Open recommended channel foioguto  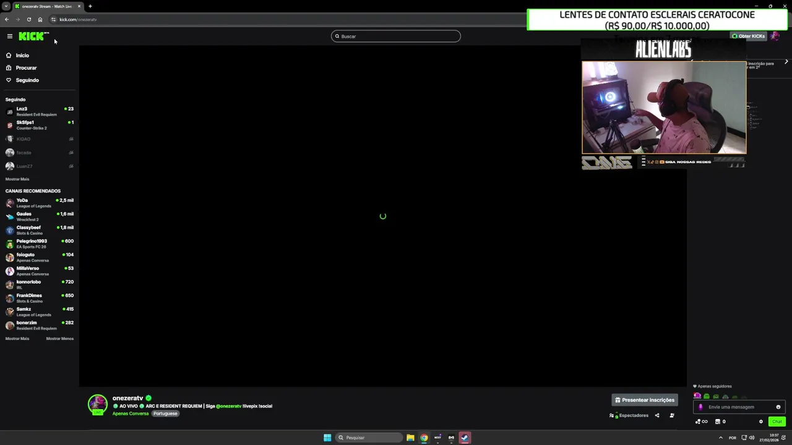(40, 257)
